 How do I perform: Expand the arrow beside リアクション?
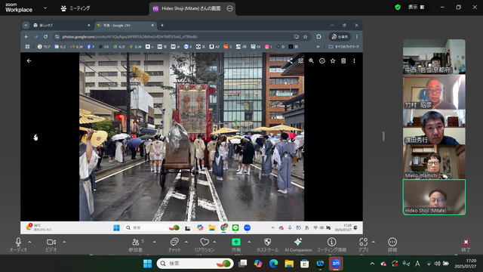point(214,242)
